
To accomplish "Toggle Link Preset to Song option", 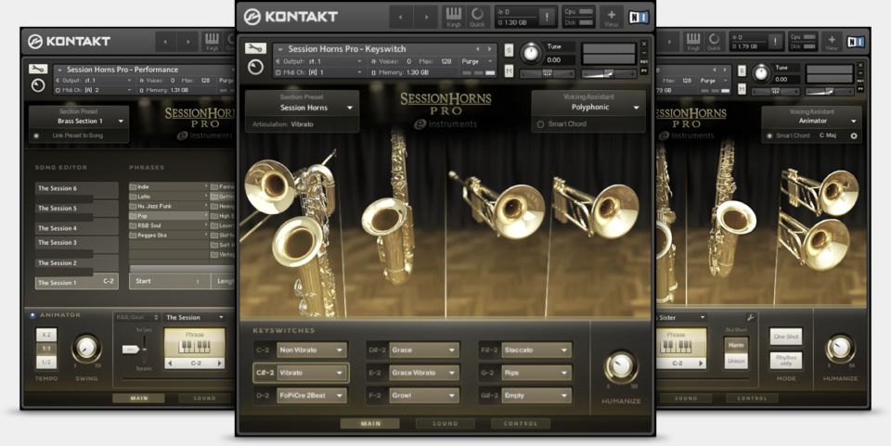I will pyautogui.click(x=36, y=136).
